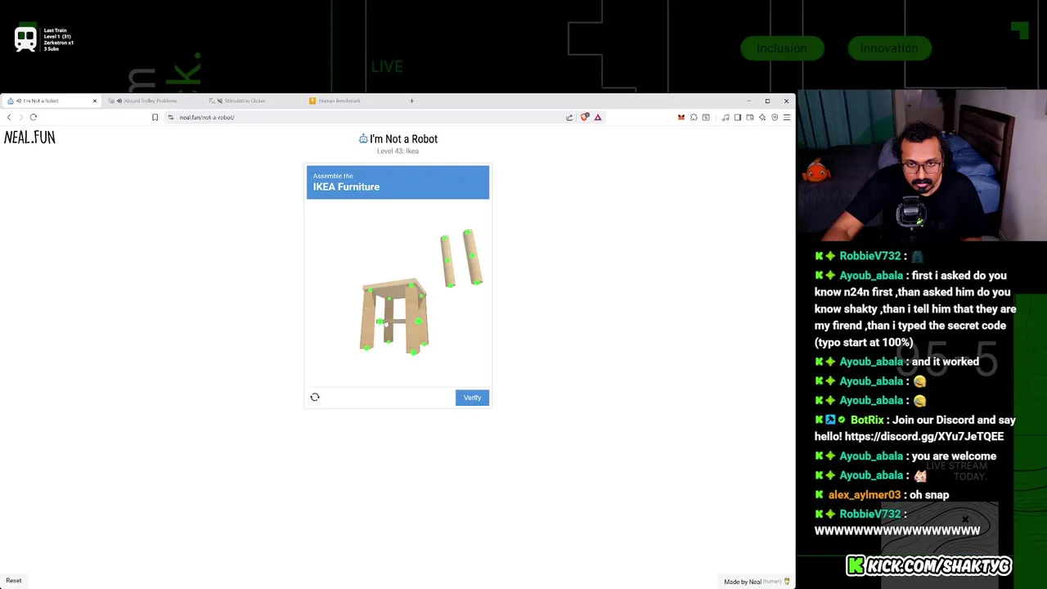Click the Verify button

point(472,398)
